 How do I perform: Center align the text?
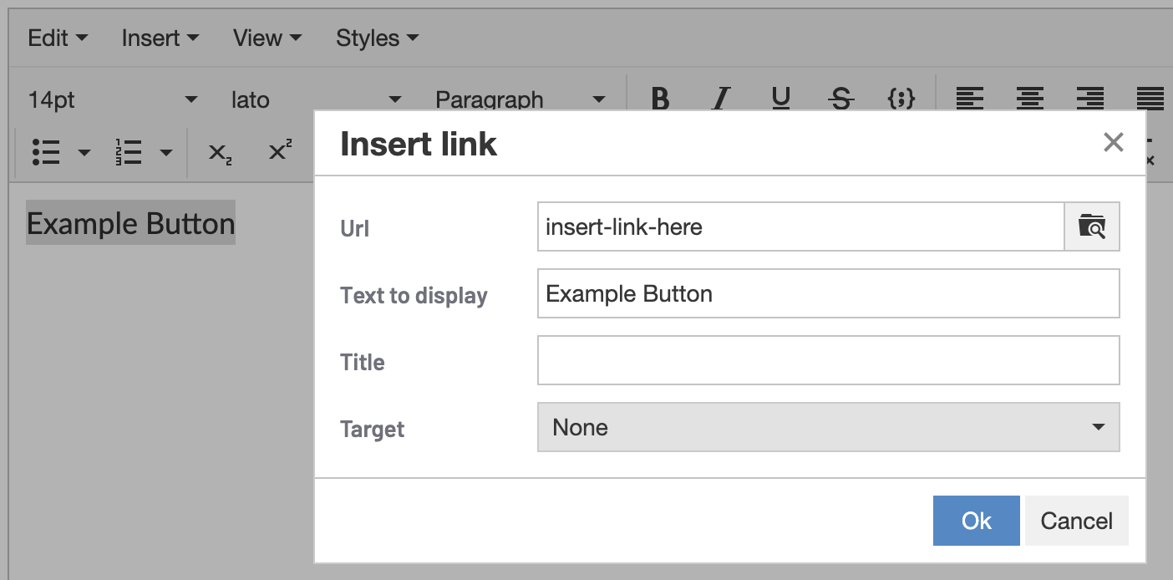point(1029,99)
